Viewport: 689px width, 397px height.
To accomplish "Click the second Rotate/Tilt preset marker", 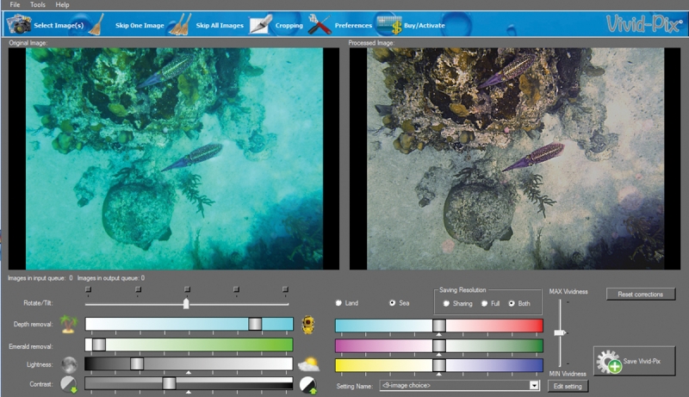I will 138,289.
